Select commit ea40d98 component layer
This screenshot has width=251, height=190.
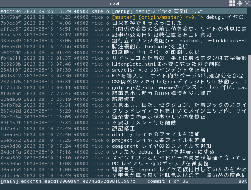[x=124, y=146]
